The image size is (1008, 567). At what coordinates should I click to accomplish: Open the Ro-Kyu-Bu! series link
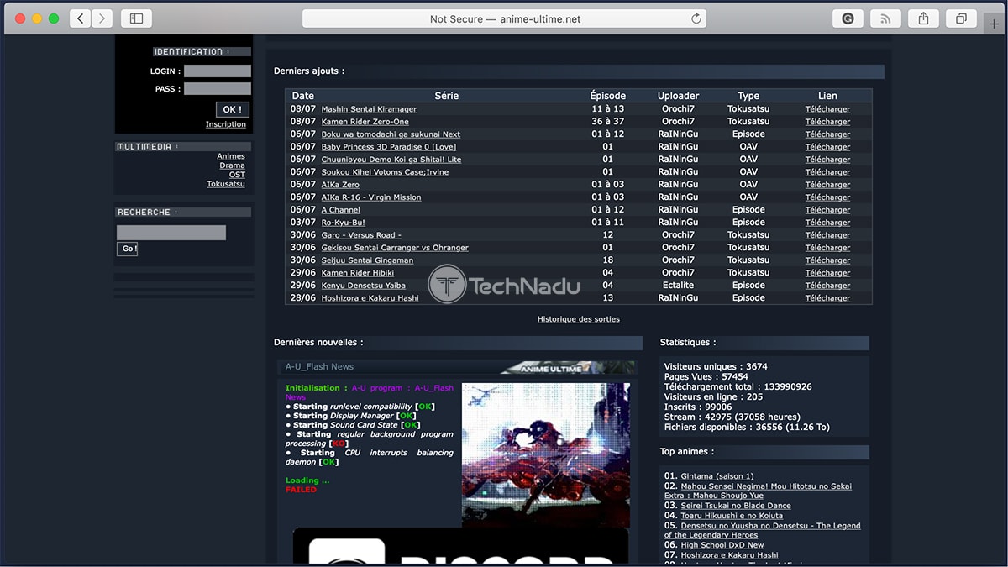[344, 223]
